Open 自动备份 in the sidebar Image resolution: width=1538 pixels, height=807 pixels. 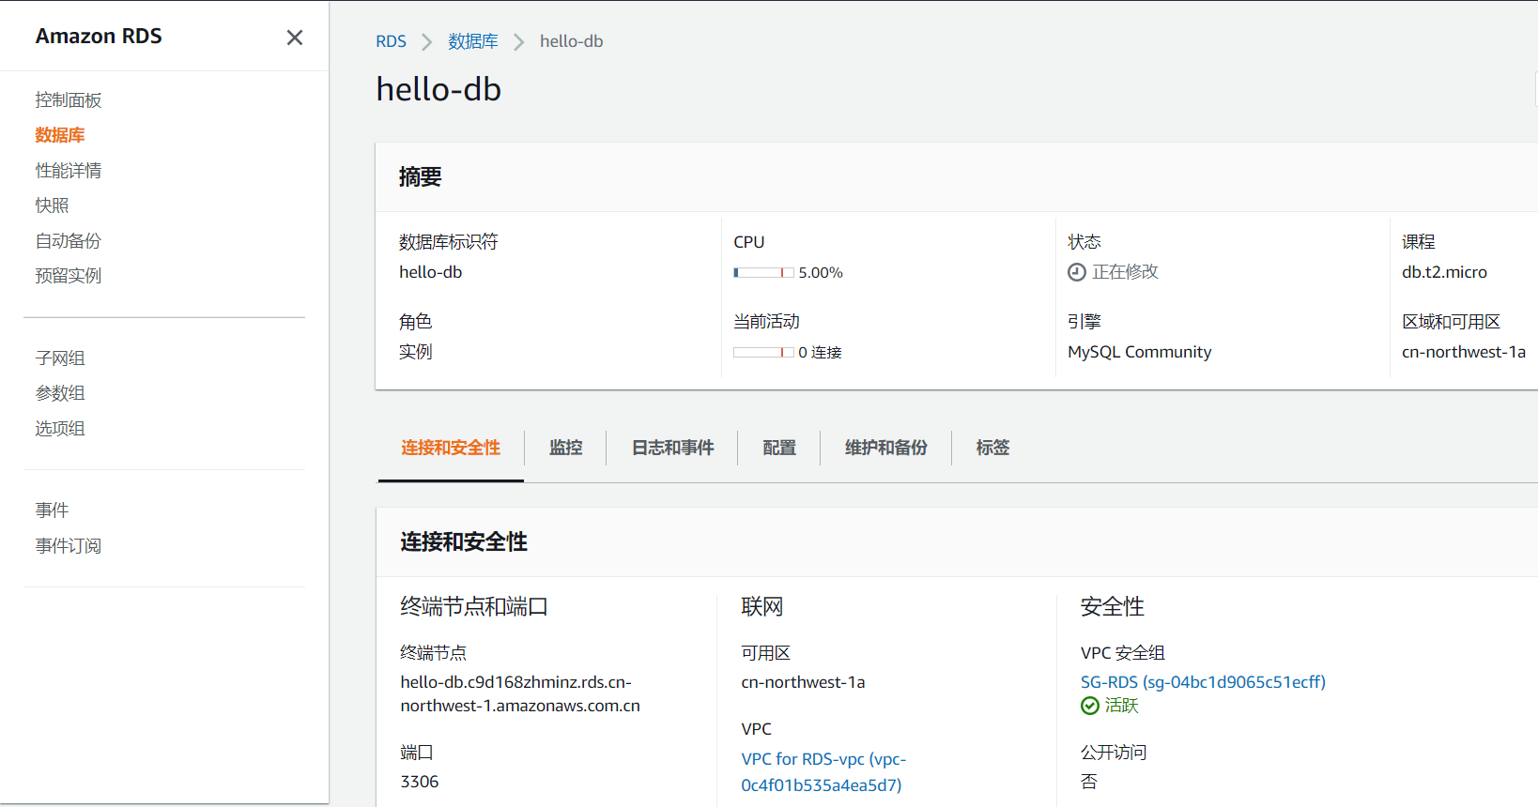pos(69,241)
